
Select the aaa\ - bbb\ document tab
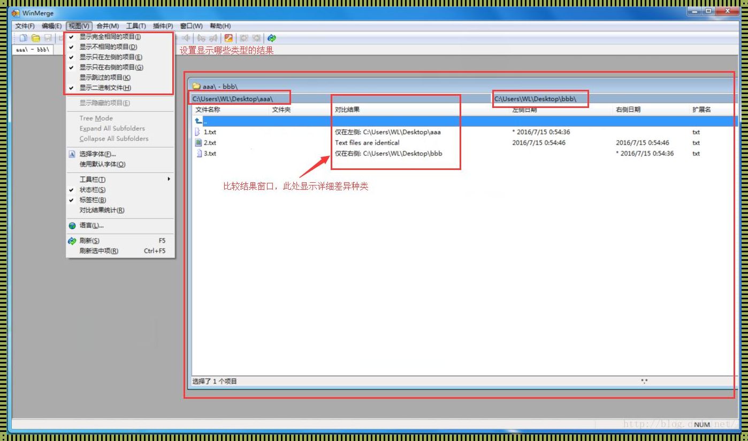33,49
